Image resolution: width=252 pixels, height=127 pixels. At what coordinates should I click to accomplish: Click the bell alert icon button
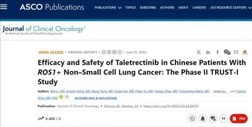(x=203, y=119)
